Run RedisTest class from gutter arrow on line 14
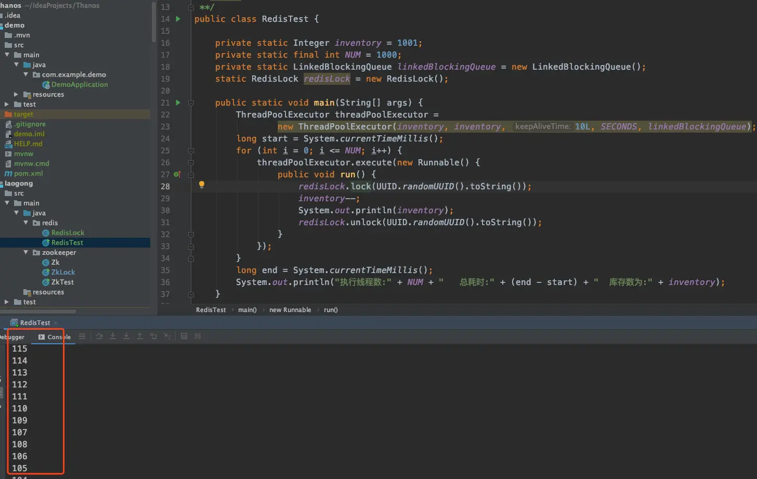Viewport: 757px width, 479px height. pyautogui.click(x=178, y=19)
